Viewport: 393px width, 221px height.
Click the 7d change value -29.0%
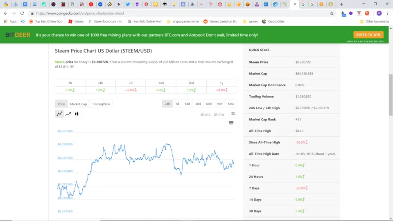point(131,90)
